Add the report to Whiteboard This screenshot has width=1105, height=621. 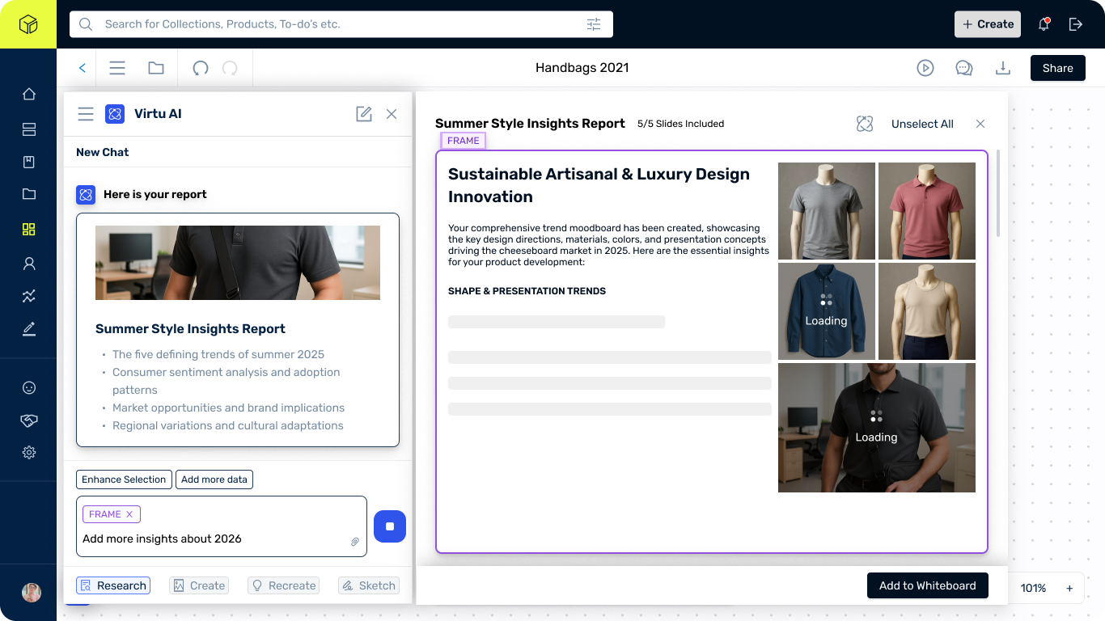point(927,585)
